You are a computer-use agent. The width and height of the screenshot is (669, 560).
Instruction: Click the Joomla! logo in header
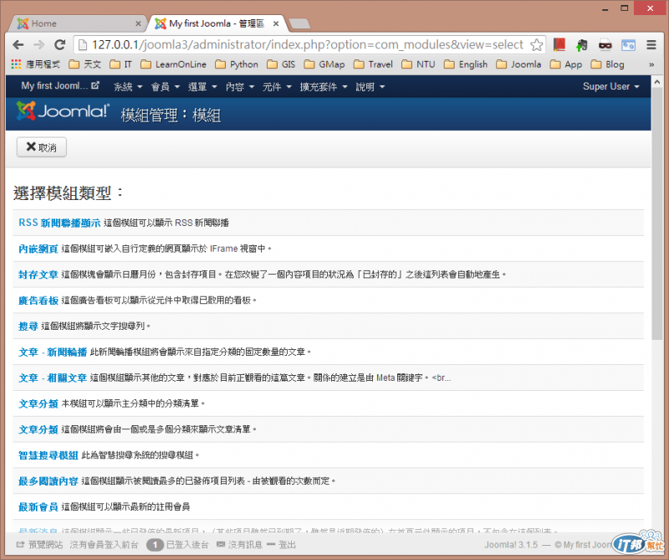(x=63, y=111)
